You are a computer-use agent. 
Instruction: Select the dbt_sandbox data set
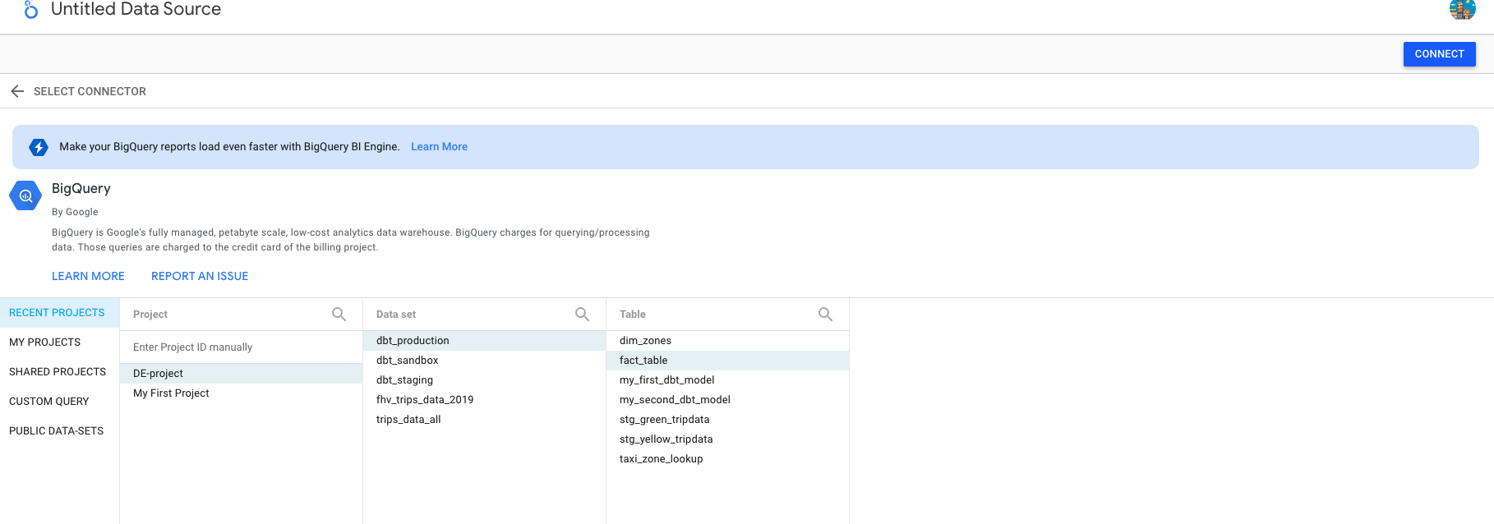tap(484, 361)
